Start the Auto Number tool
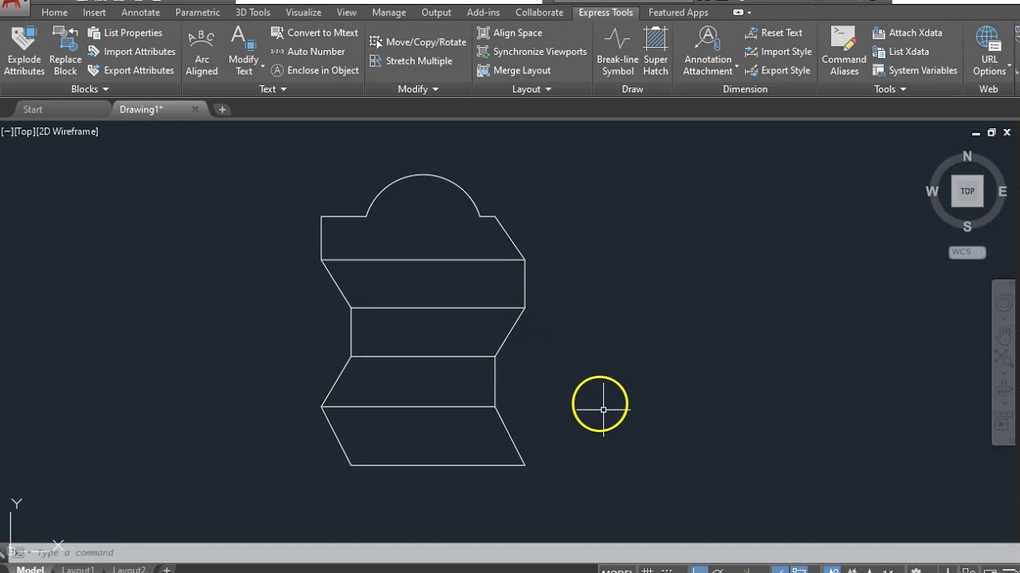The image size is (1020, 573). click(x=308, y=52)
